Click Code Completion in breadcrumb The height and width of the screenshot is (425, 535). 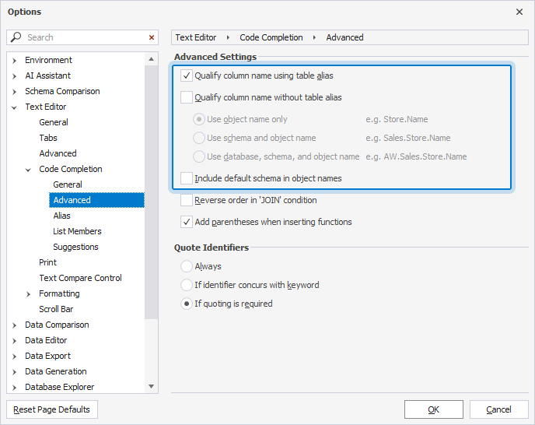pyautogui.click(x=271, y=37)
